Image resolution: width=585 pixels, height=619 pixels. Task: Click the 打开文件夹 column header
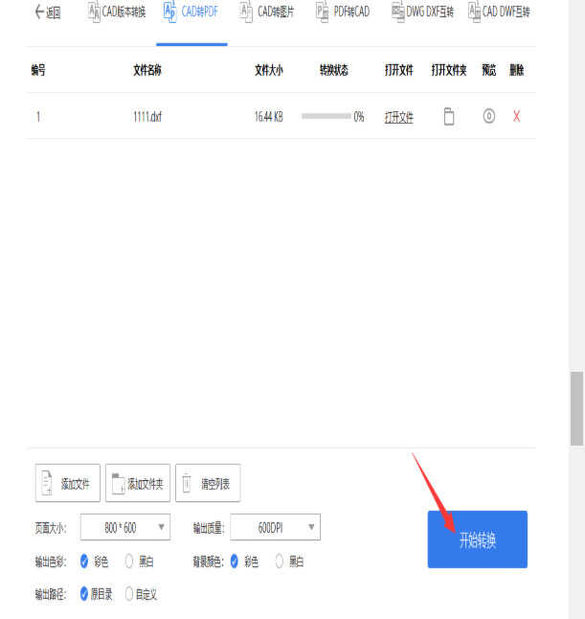pos(449,70)
